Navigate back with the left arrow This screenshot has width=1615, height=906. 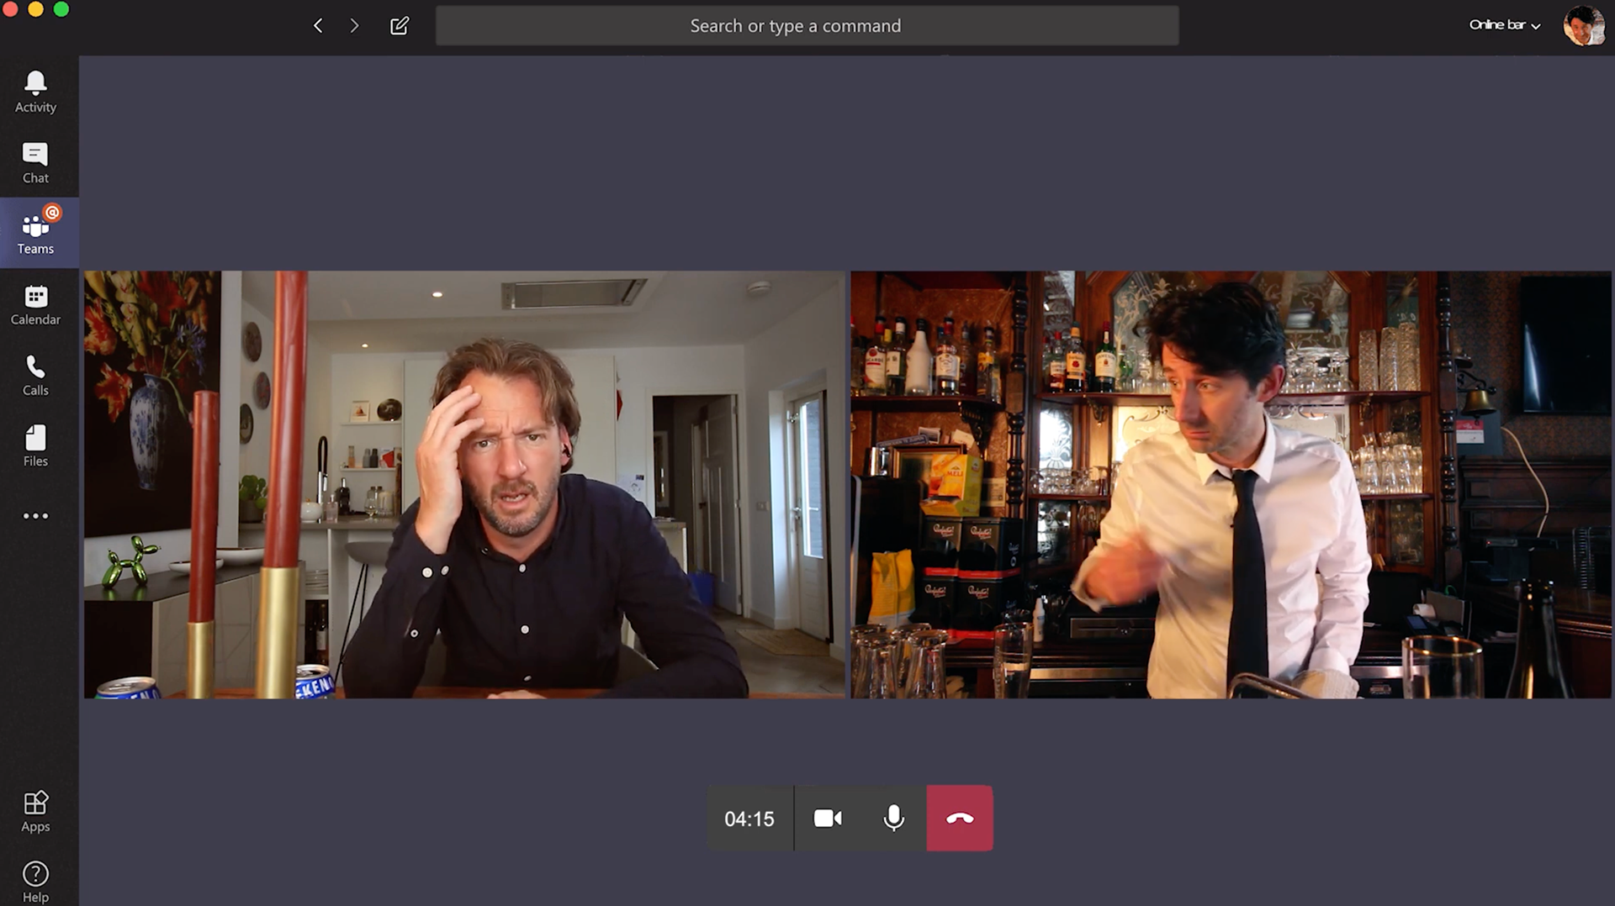pyautogui.click(x=318, y=26)
